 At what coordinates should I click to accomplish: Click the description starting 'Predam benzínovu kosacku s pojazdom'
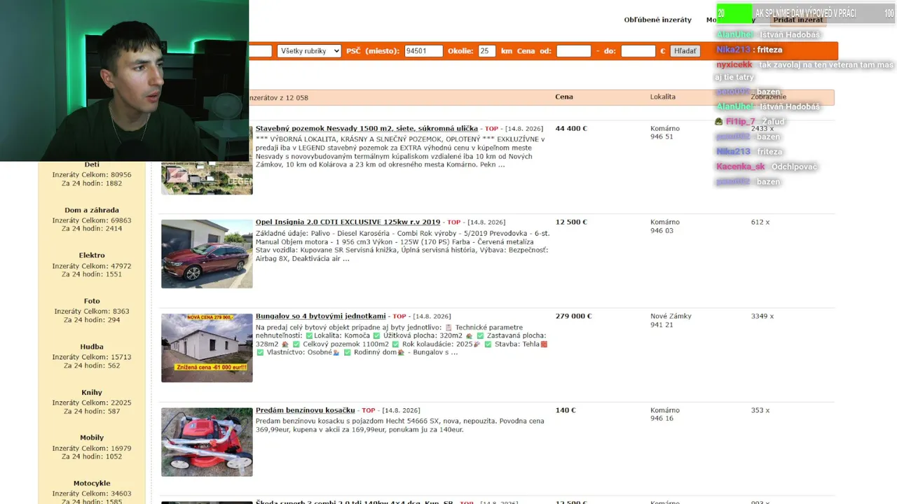pos(400,425)
